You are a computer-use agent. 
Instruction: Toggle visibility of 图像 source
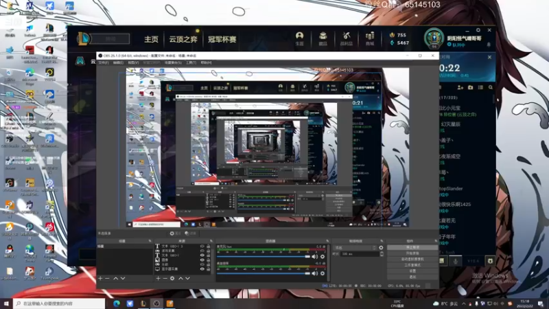(x=202, y=260)
